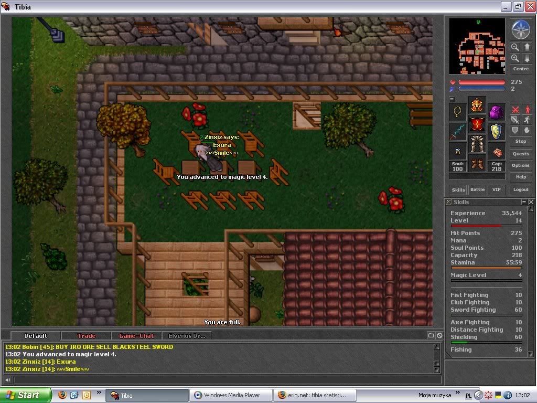Screen dimensions: 537x403
Task: Toggle the chat volume speaker button
Action: click(7, 380)
